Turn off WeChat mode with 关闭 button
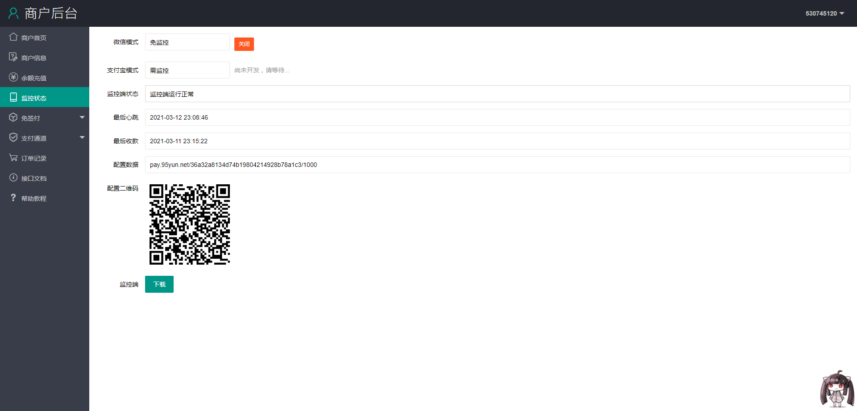This screenshot has height=411, width=857. pyautogui.click(x=244, y=44)
